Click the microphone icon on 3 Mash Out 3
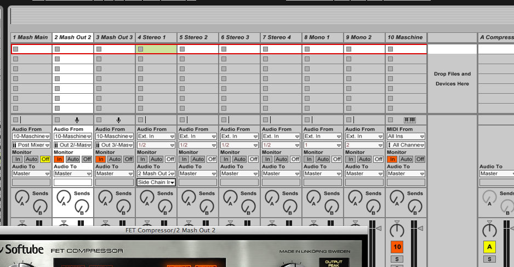 (x=118, y=120)
